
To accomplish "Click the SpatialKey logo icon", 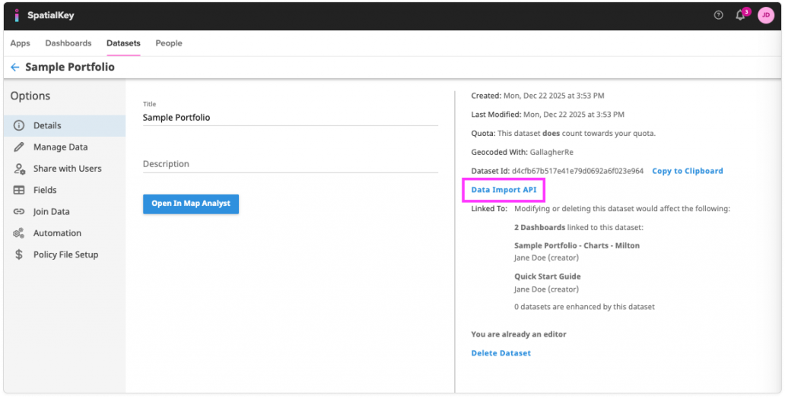I will coord(17,15).
